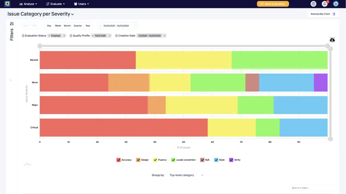Download chart with cloud icon
The width and height of the screenshot is (346, 194).
pyautogui.click(x=332, y=40)
